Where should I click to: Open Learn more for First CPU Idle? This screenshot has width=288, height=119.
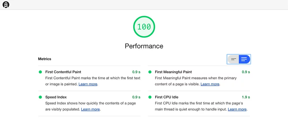click(237, 109)
